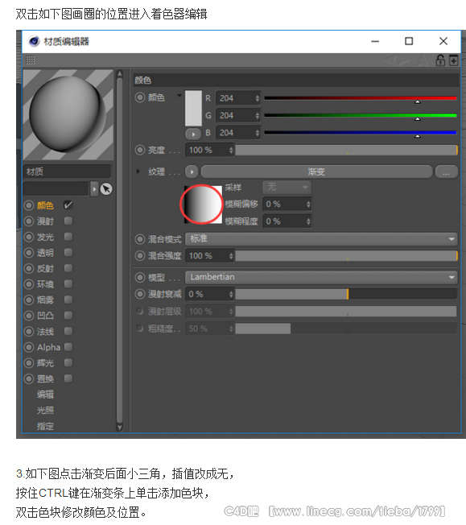Click the R value field 204
Image resolution: width=466 pixels, height=525 pixels.
tap(237, 98)
